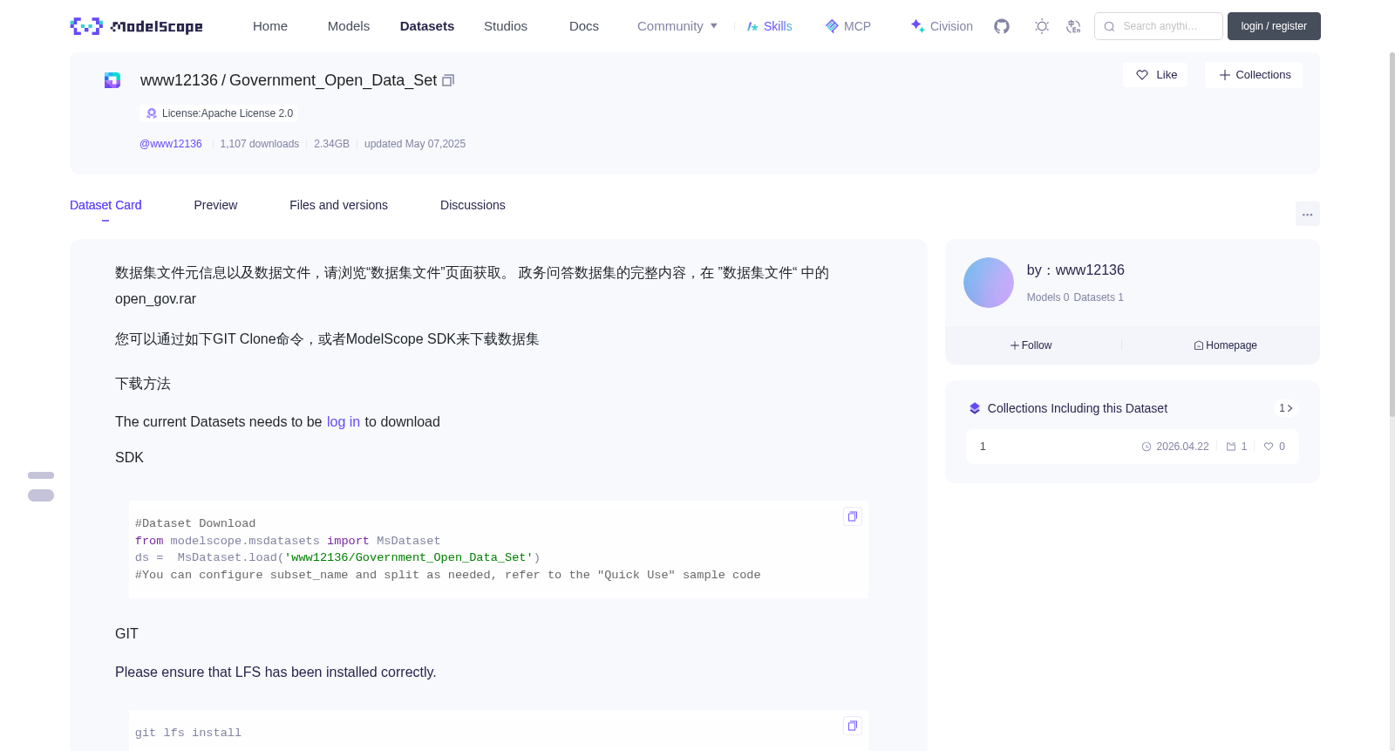The height and width of the screenshot is (751, 1395).
Task: Click the dataset avatar icon in header
Action: pyautogui.click(x=112, y=80)
